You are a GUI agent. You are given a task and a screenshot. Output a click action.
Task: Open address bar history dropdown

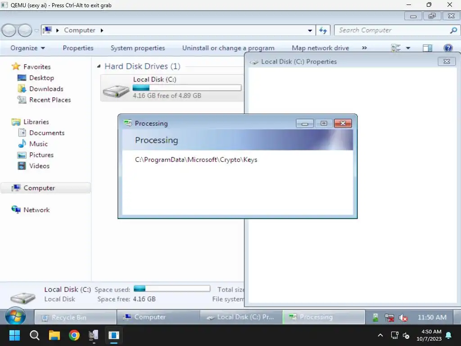point(310,30)
